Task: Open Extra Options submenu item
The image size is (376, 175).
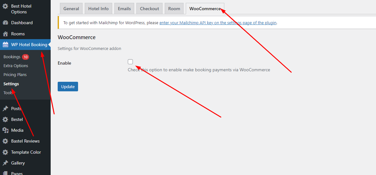Action: coord(16,66)
